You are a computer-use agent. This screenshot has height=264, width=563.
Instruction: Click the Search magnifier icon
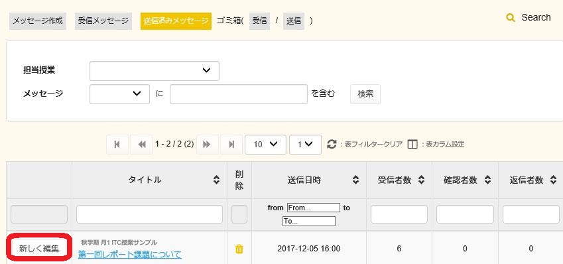coord(510,18)
